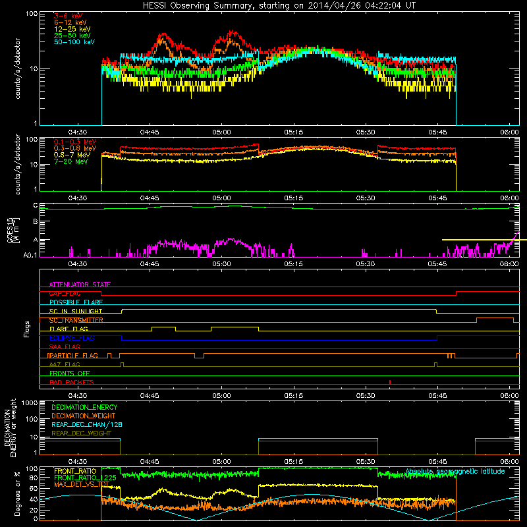Click the REAR_DEC_WEIGHT legend label
Viewport: 527px width, 527px height.
(x=81, y=433)
